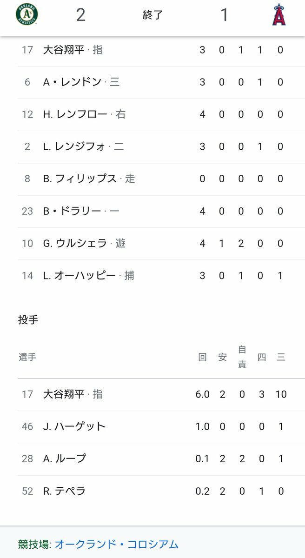Click the Oakland Athletics team logo

click(x=27, y=14)
